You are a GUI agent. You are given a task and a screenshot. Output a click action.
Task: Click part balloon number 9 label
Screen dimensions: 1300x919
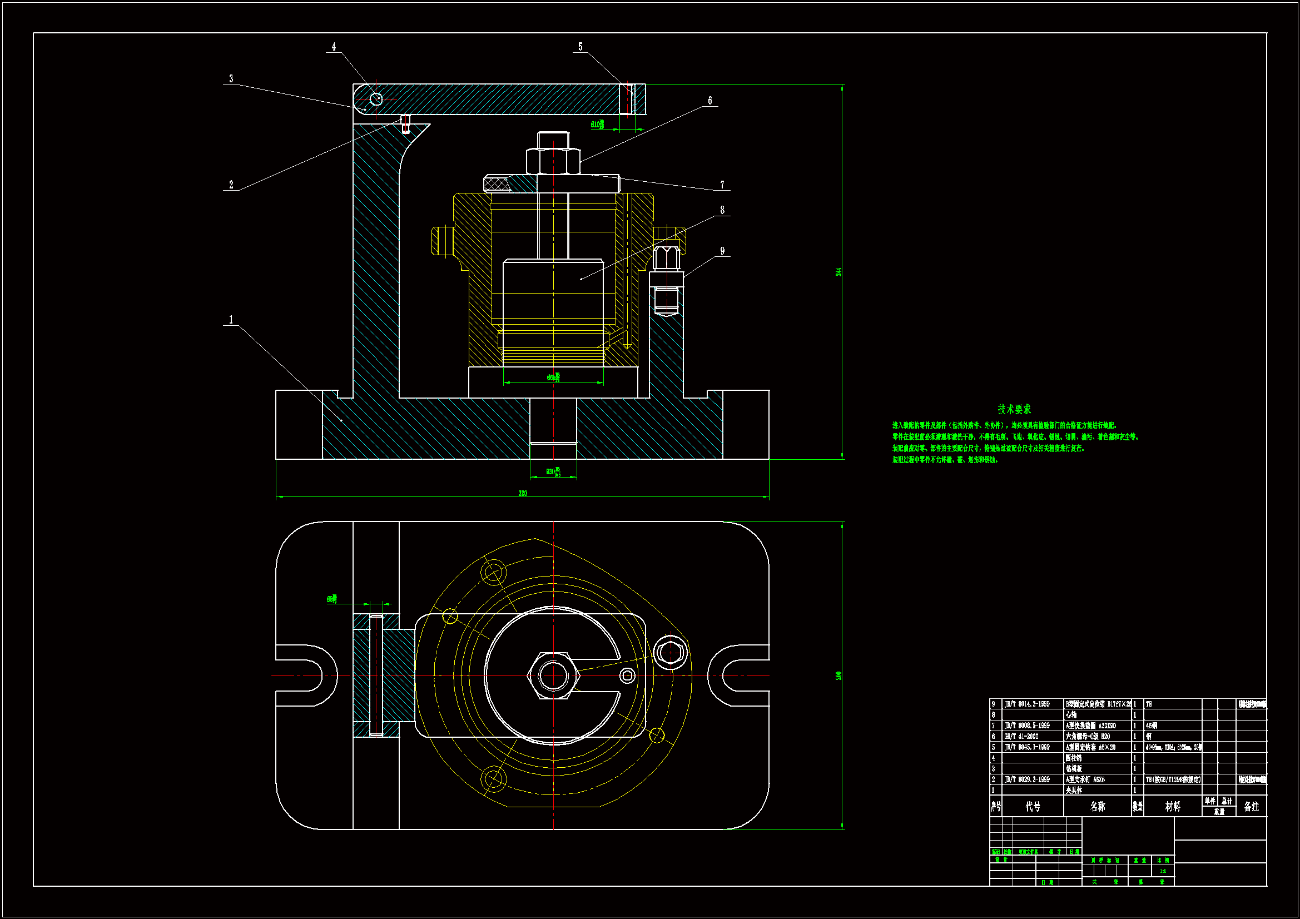[x=722, y=251]
